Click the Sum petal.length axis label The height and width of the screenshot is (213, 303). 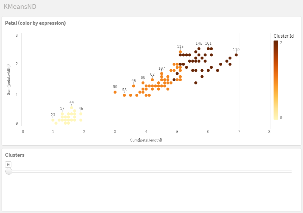click(146, 140)
